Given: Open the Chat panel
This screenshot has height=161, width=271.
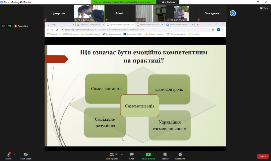Looking at the screenshot, I should pyautogui.click(x=132, y=156).
